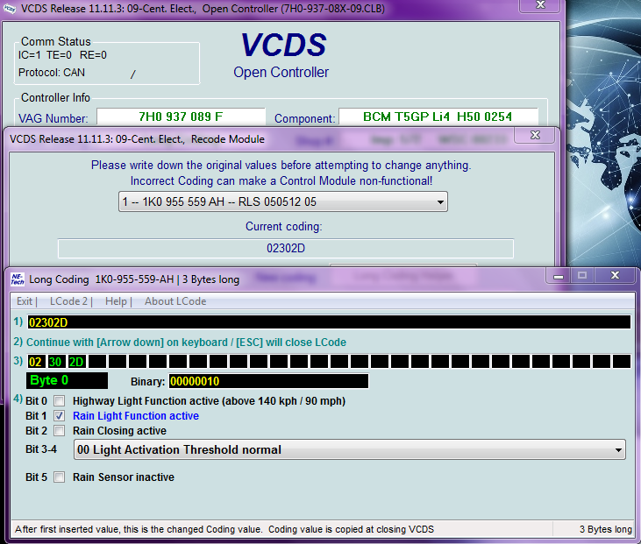Viewport: 641px width, 544px height.
Task: Open the Light Activation Threshold dropdown
Action: (350, 449)
